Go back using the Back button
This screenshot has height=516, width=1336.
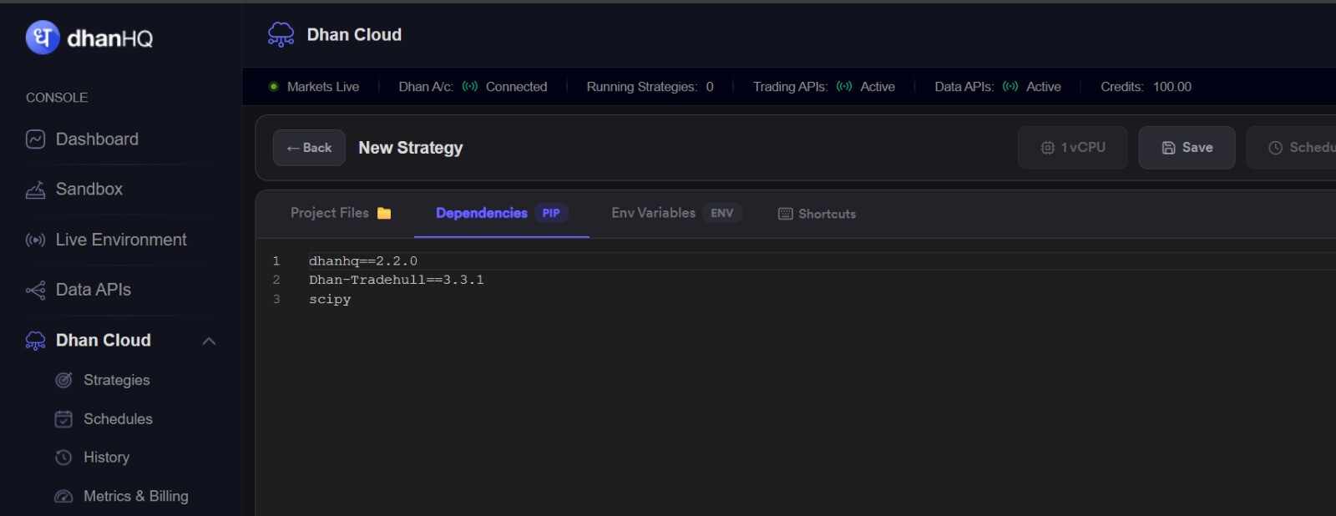[x=309, y=148]
